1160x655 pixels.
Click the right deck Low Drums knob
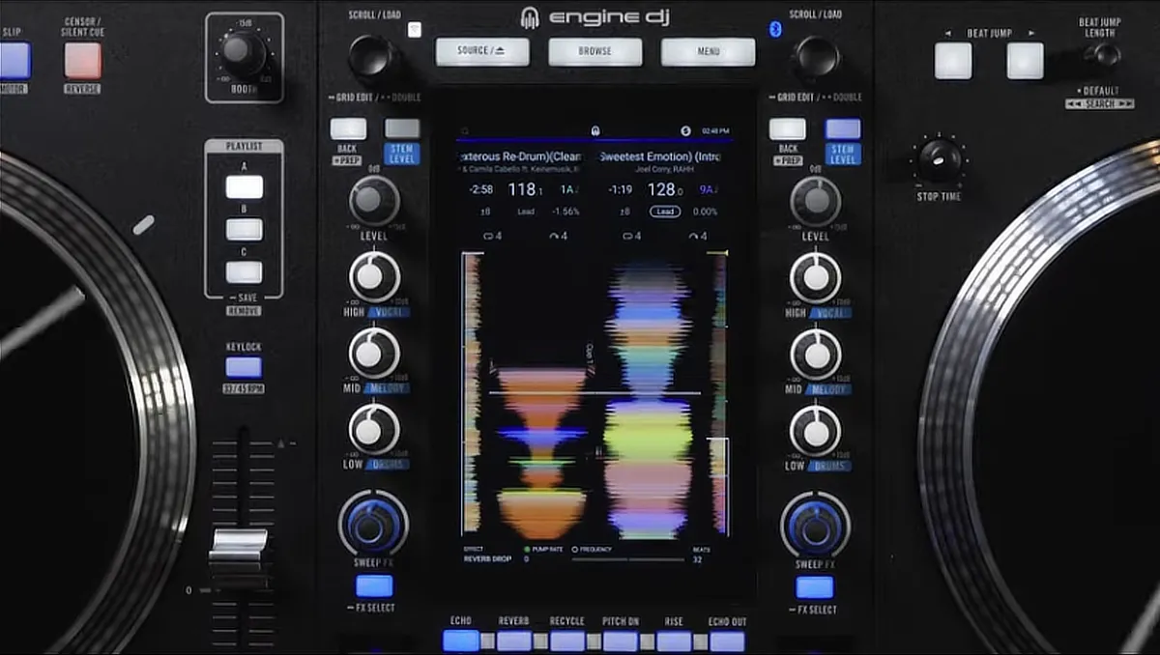[x=816, y=429]
